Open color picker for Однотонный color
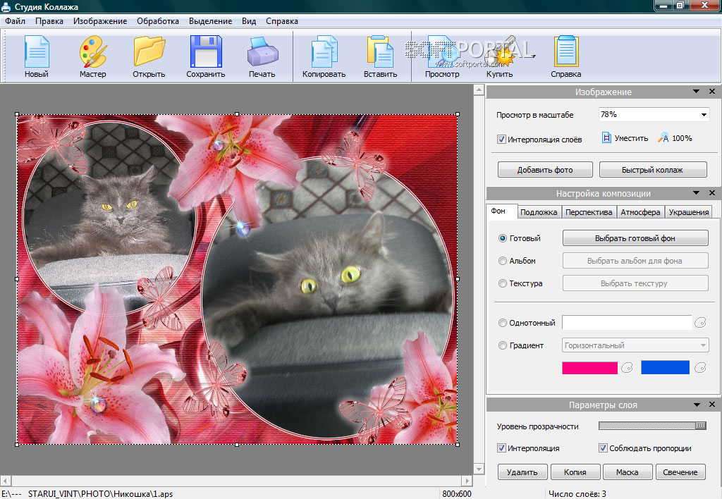The image size is (722, 499). click(x=700, y=323)
